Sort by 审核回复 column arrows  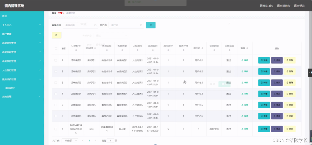[214, 50]
